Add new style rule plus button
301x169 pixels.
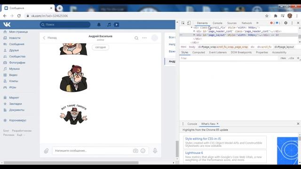298,58
